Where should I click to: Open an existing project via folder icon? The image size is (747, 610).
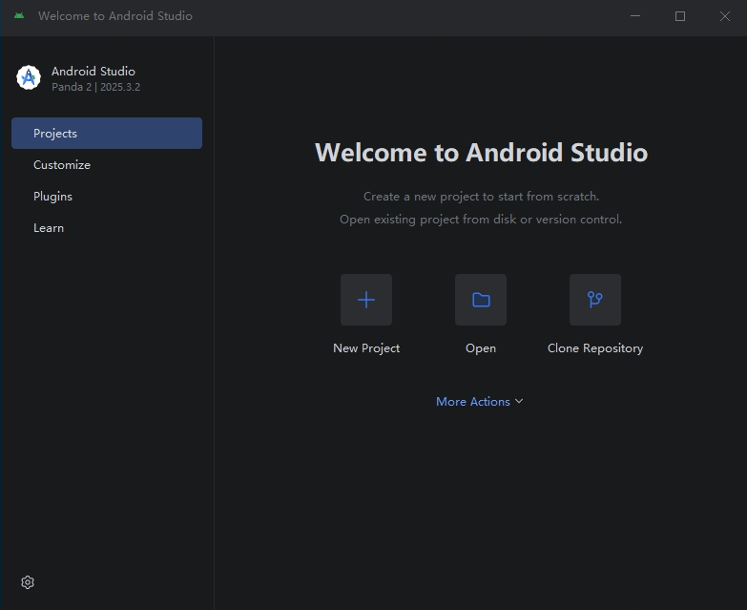point(481,300)
